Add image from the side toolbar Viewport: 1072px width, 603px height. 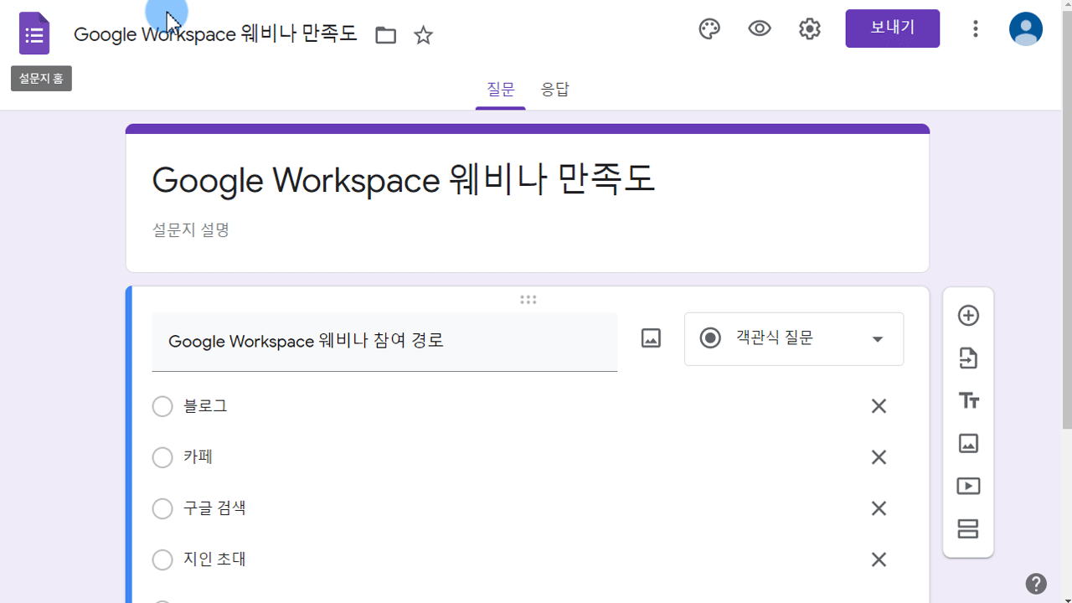pyautogui.click(x=968, y=444)
